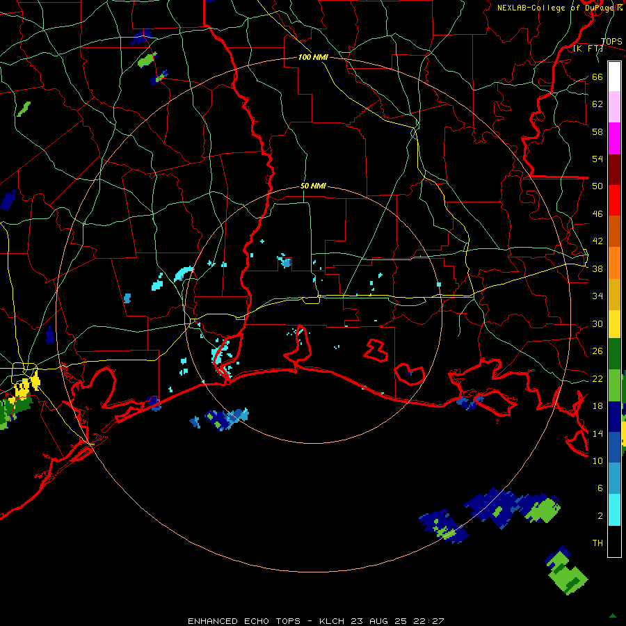
Task: Click the 'ENHANCED ECHO TOPS' title text
Action: 244,621
